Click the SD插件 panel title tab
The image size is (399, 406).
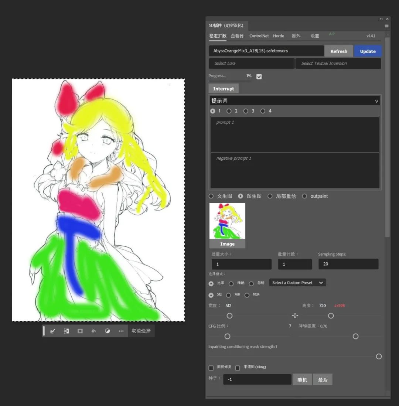tap(226, 25)
